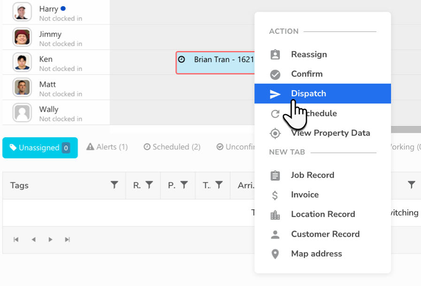The height and width of the screenshot is (286, 421).
Task: Select the Unassigned filter tab
Action: tap(40, 147)
